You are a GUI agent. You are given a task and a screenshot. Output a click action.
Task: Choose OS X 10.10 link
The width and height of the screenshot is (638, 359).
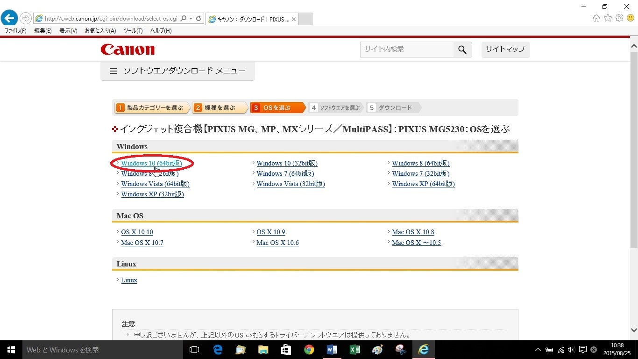[x=137, y=232]
